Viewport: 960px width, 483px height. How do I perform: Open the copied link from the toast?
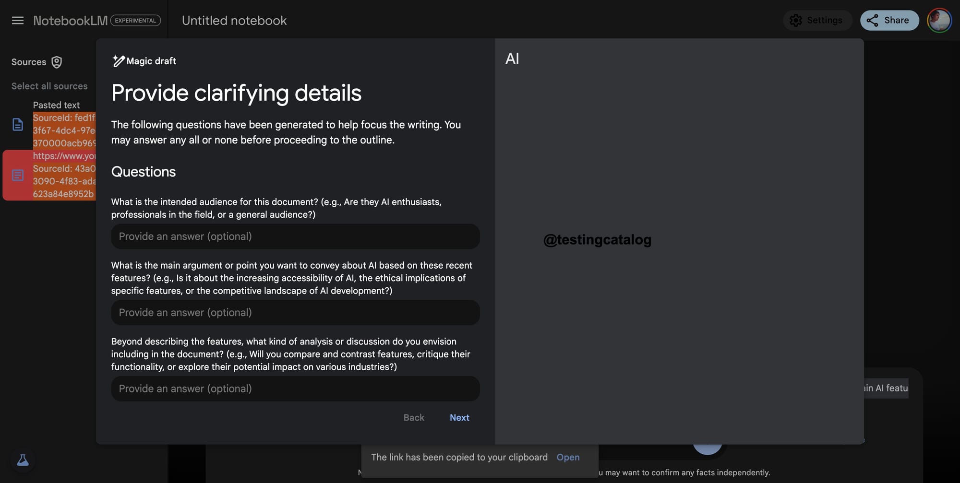tap(568, 458)
